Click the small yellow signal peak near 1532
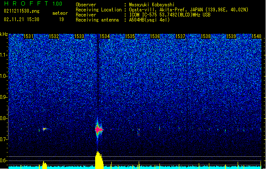Screen dimensions: 266x169 coord(44,165)
